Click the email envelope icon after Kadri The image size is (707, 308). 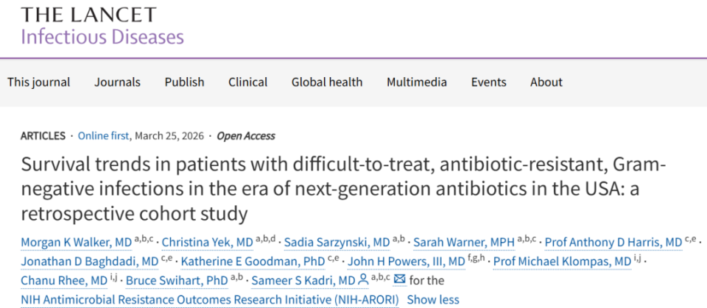point(400,280)
